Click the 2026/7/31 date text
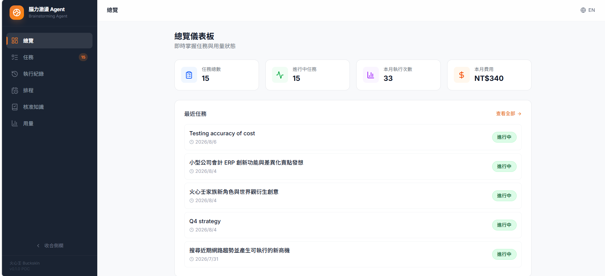The image size is (605, 276). tap(207, 259)
